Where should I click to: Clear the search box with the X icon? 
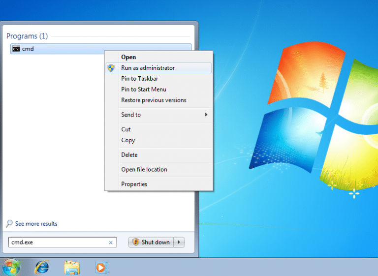(111, 243)
